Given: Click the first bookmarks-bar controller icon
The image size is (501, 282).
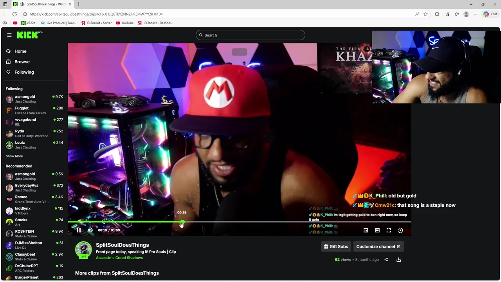Looking at the screenshot, I should point(5,23).
